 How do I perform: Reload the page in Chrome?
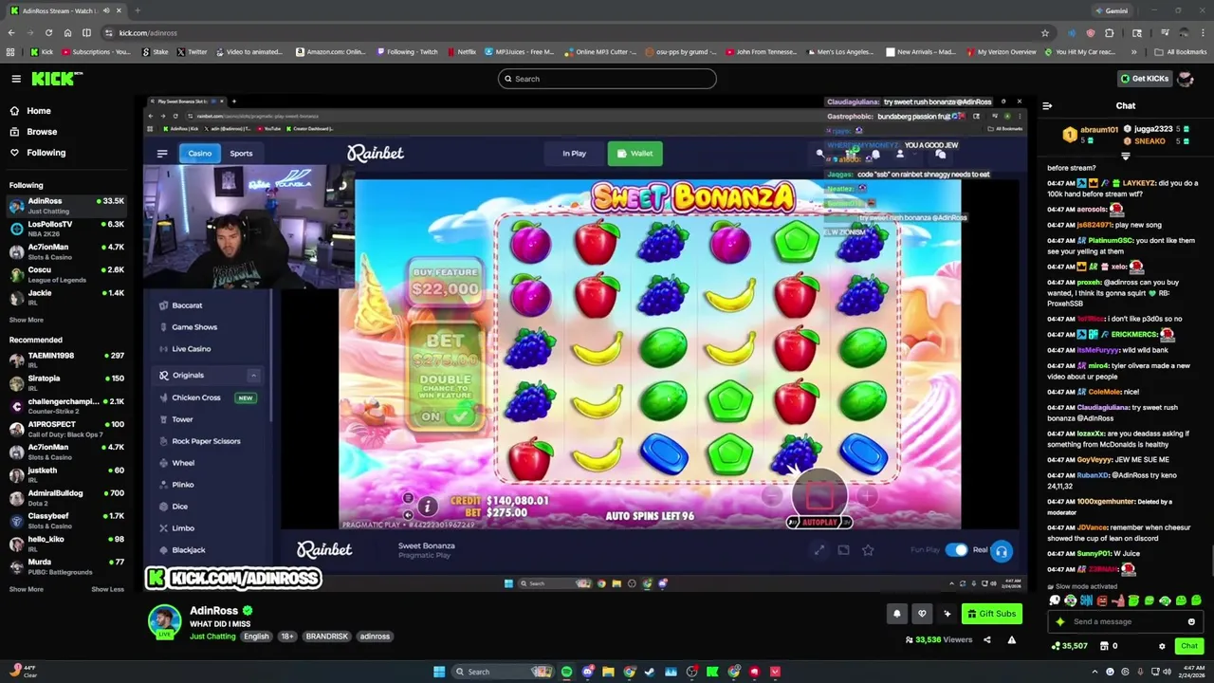tap(48, 32)
